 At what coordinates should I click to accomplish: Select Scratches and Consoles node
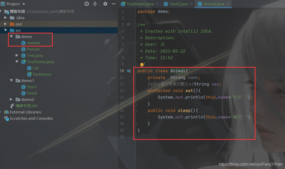tap(31, 118)
